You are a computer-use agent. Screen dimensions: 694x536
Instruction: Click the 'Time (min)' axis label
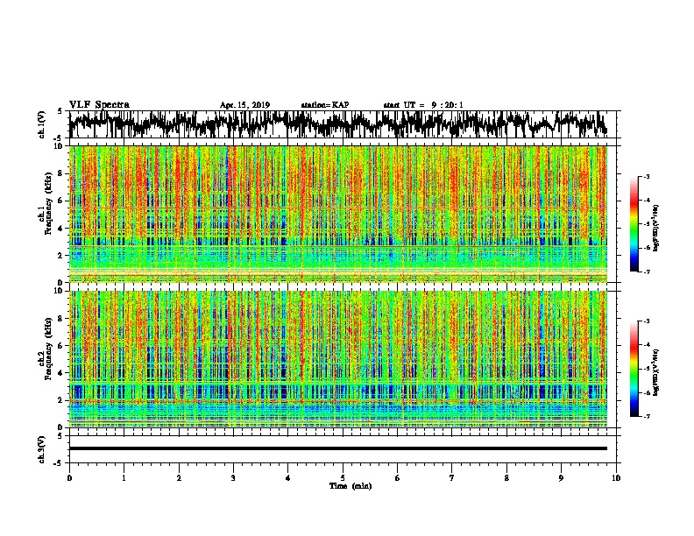click(x=351, y=486)
